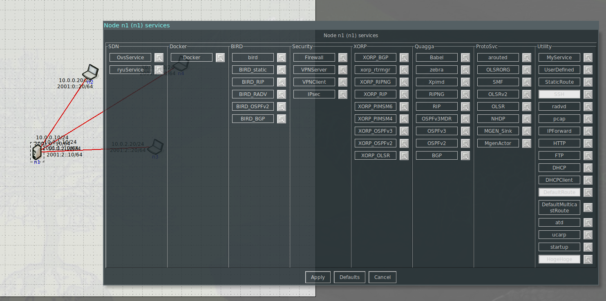Toggle the atd service

pyautogui.click(x=559, y=223)
